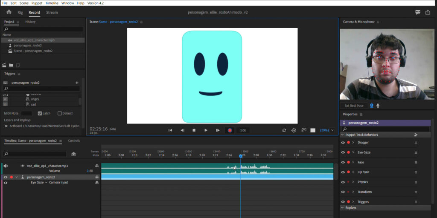
Task: Toggle the webcam camera input icon
Action: click(371, 106)
